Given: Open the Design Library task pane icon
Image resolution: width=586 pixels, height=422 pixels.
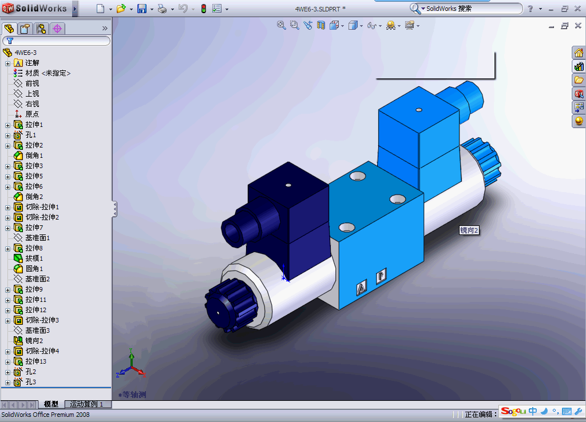Looking at the screenshot, I should click(x=579, y=66).
